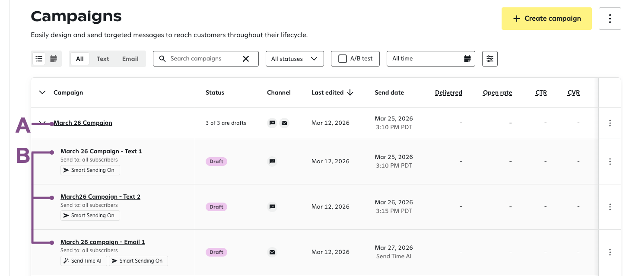Select the Text channel tab
623x276 pixels.
tap(103, 59)
